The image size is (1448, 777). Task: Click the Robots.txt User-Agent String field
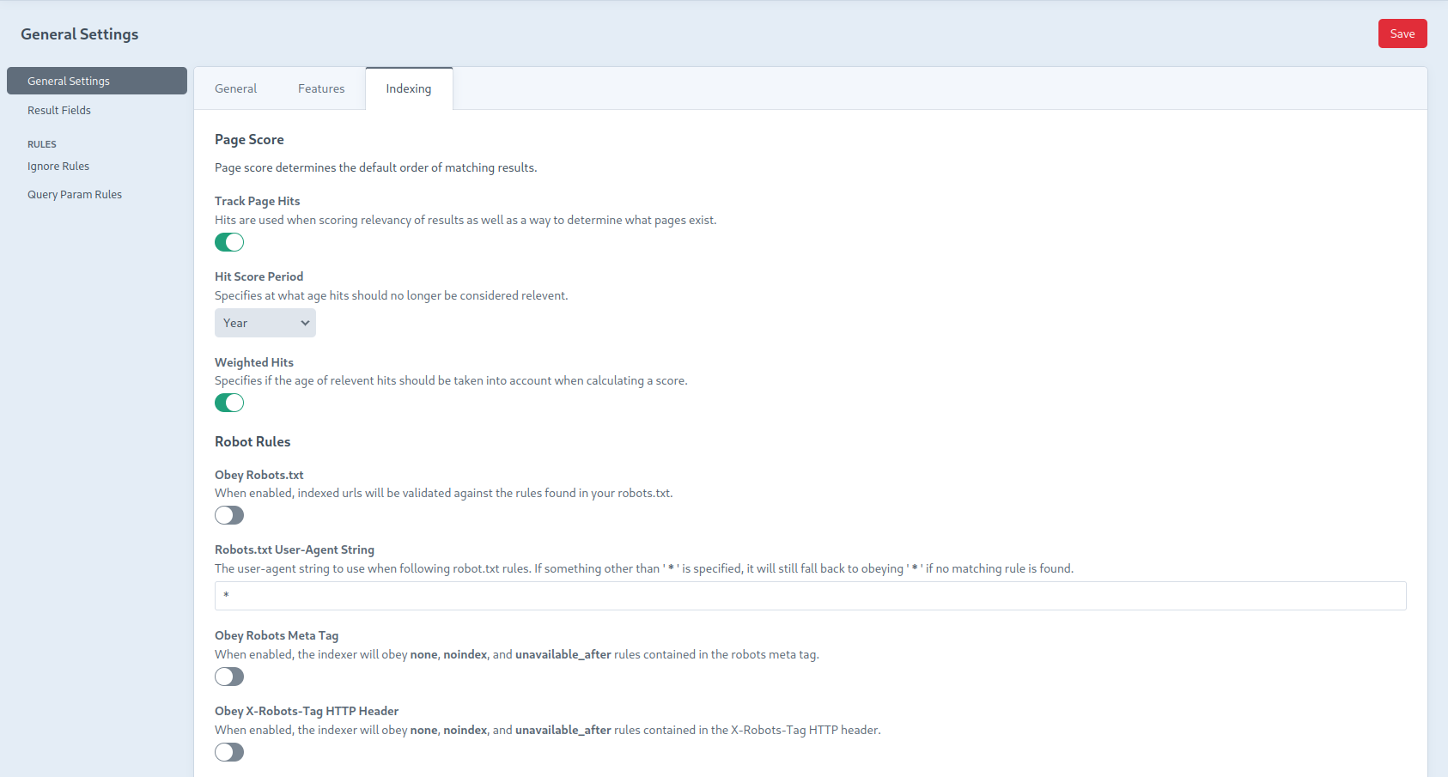[x=810, y=596]
